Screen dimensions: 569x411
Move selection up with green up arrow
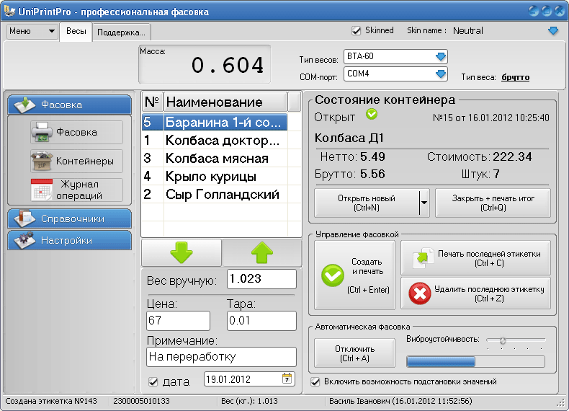pos(261,252)
